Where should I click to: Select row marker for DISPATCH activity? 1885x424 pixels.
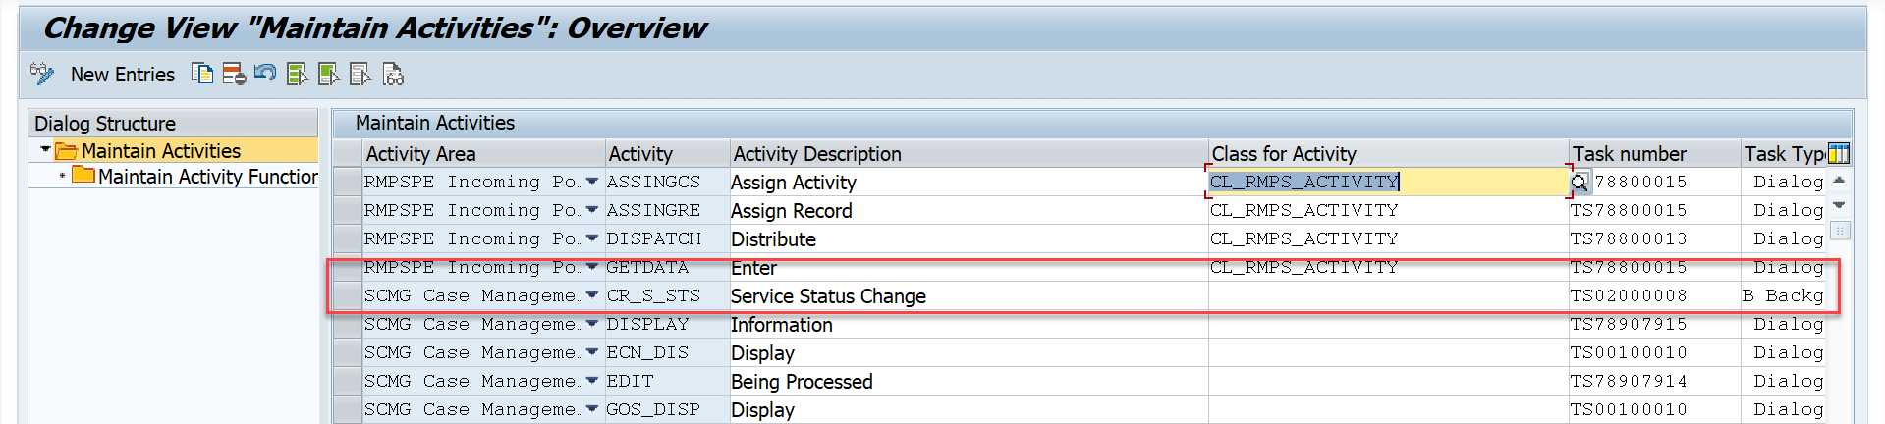click(347, 238)
